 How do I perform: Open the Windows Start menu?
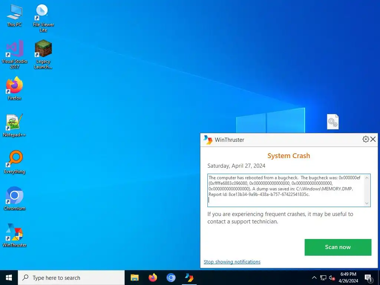pyautogui.click(x=9, y=278)
